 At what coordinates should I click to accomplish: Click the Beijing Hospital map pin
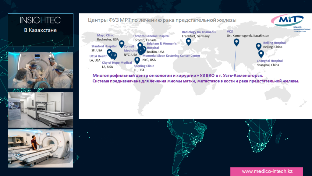[258, 46]
